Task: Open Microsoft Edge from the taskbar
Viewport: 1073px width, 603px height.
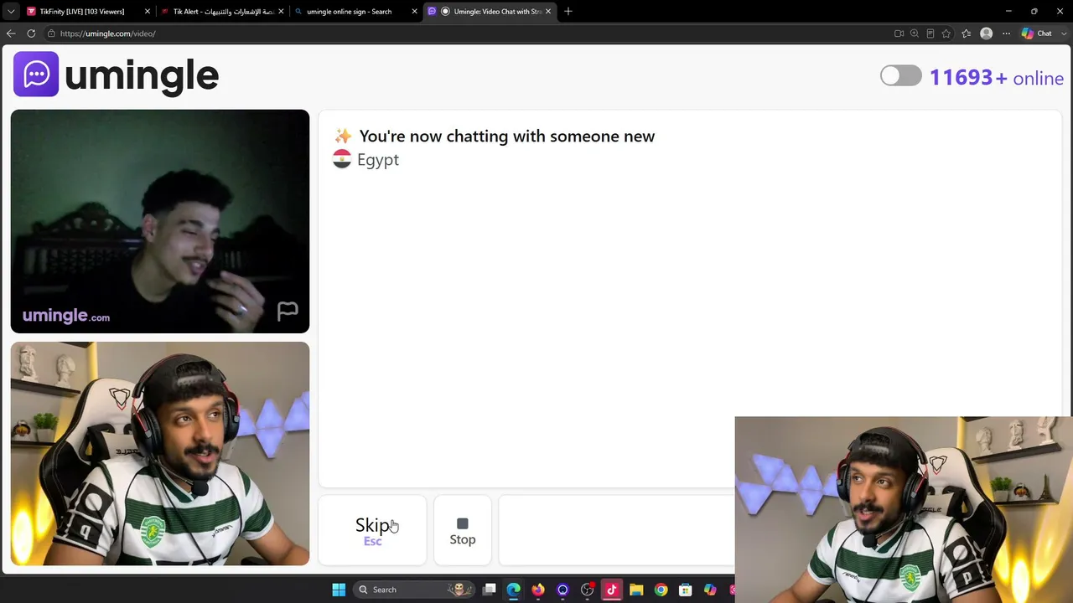Action: (514, 590)
